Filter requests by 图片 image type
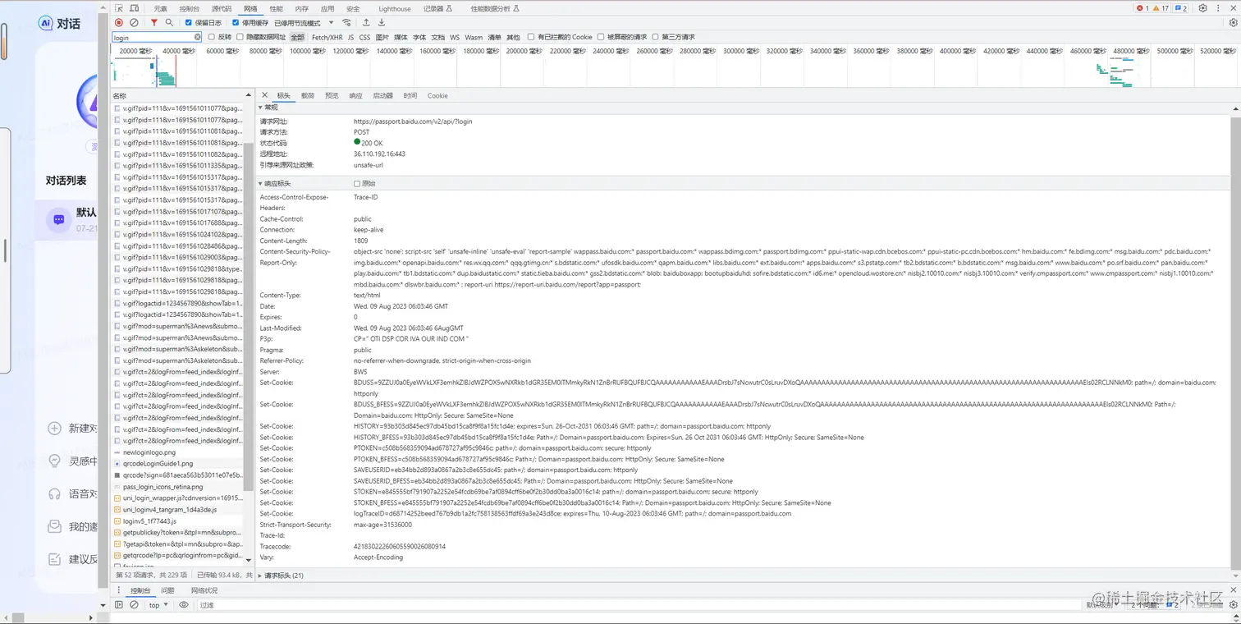Image resolution: width=1241 pixels, height=624 pixels. click(x=382, y=37)
